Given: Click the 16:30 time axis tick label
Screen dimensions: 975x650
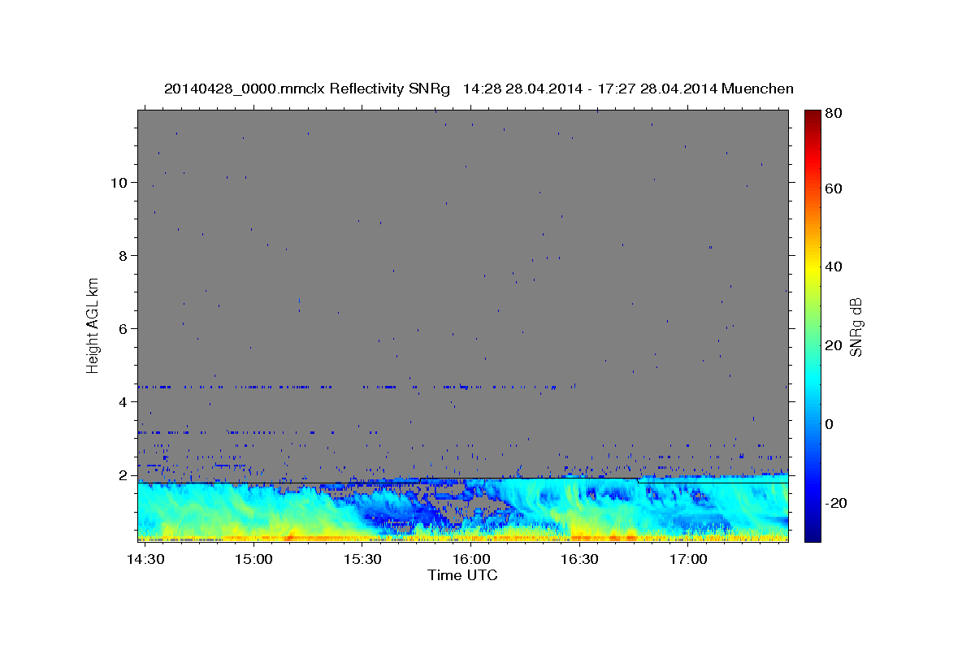Looking at the screenshot, I should coord(580,560).
